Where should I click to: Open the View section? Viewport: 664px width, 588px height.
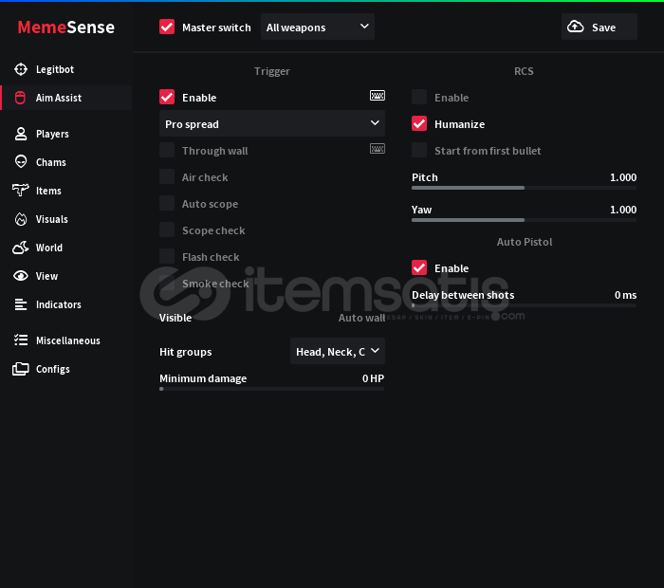(x=66, y=276)
